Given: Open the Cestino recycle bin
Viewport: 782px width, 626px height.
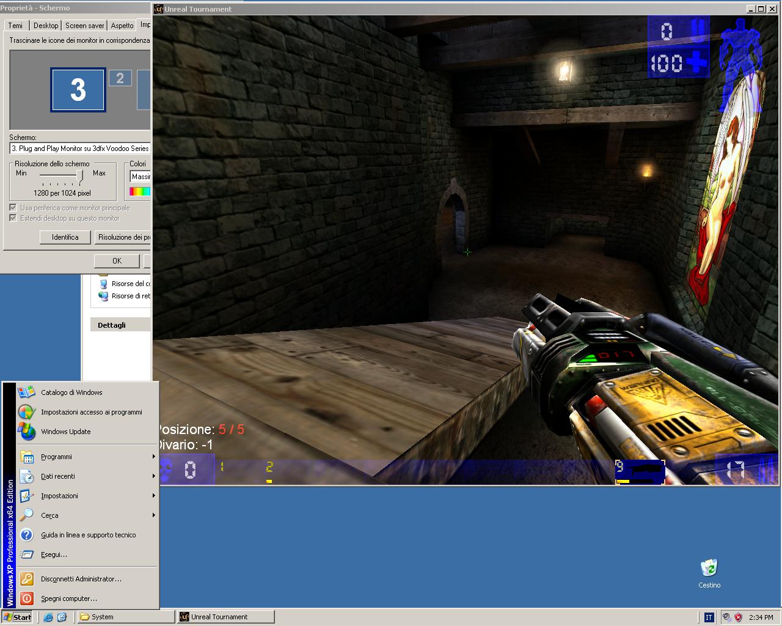Looking at the screenshot, I should (x=709, y=569).
